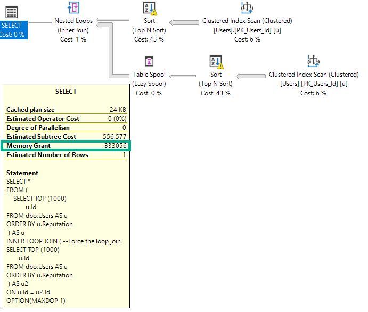Viewport: 368px width, 312px height.
Task: Select the lower Clustered Index Scan icon
Action: pos(313,61)
